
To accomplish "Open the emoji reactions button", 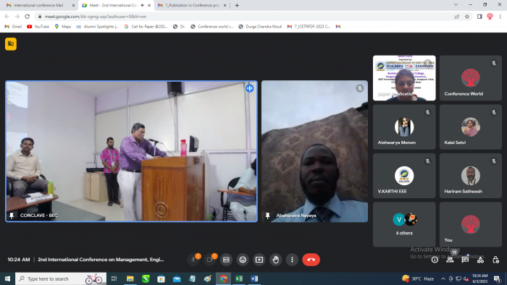I will (x=243, y=260).
